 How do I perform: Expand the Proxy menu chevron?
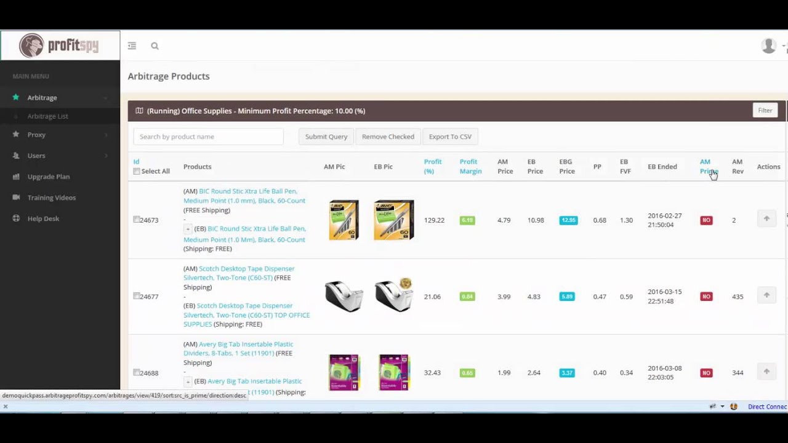[x=105, y=135]
